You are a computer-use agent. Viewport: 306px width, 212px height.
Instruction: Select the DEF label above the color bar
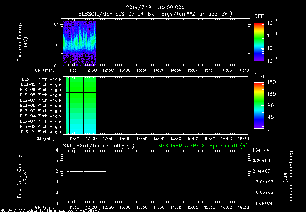point(259,16)
